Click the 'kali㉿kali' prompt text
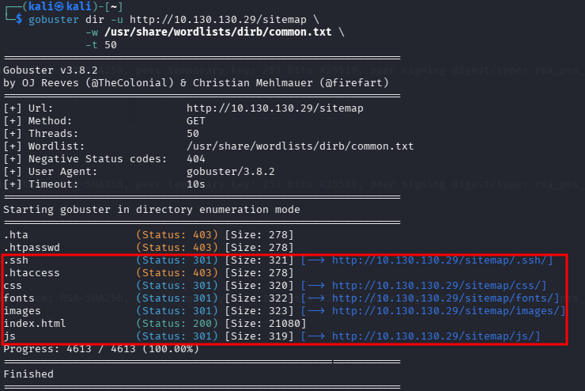585x391 pixels. click(60, 6)
